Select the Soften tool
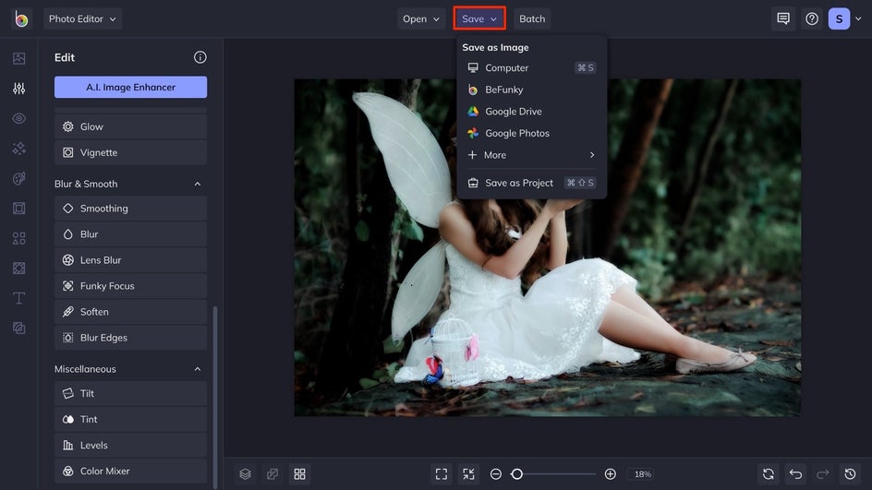872x490 pixels. click(130, 312)
